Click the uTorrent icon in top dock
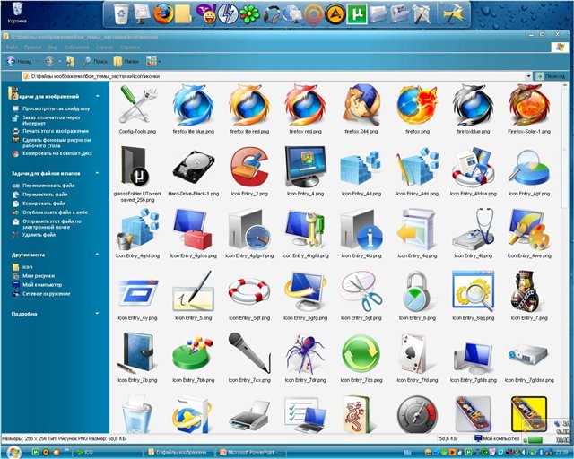 357,14
